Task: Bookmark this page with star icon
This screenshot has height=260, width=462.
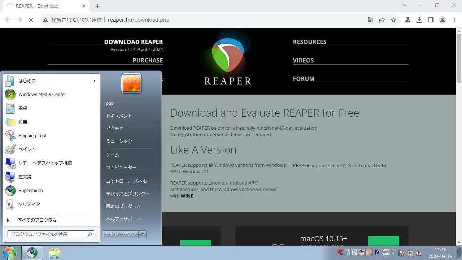Action: click(x=393, y=20)
